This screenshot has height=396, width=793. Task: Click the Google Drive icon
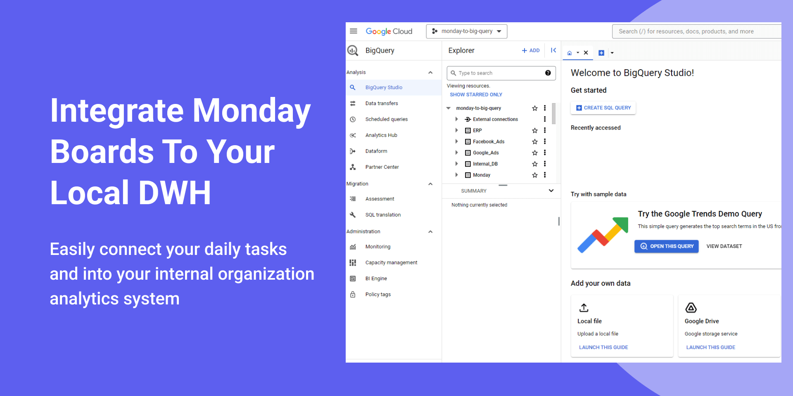point(691,308)
